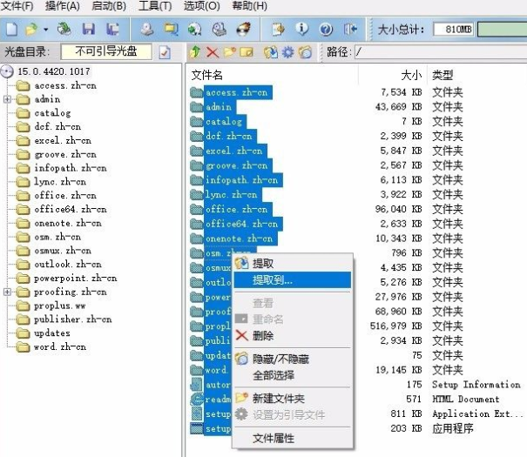Open an image file with the Open icon
This screenshot has height=457, width=527.
31,30
